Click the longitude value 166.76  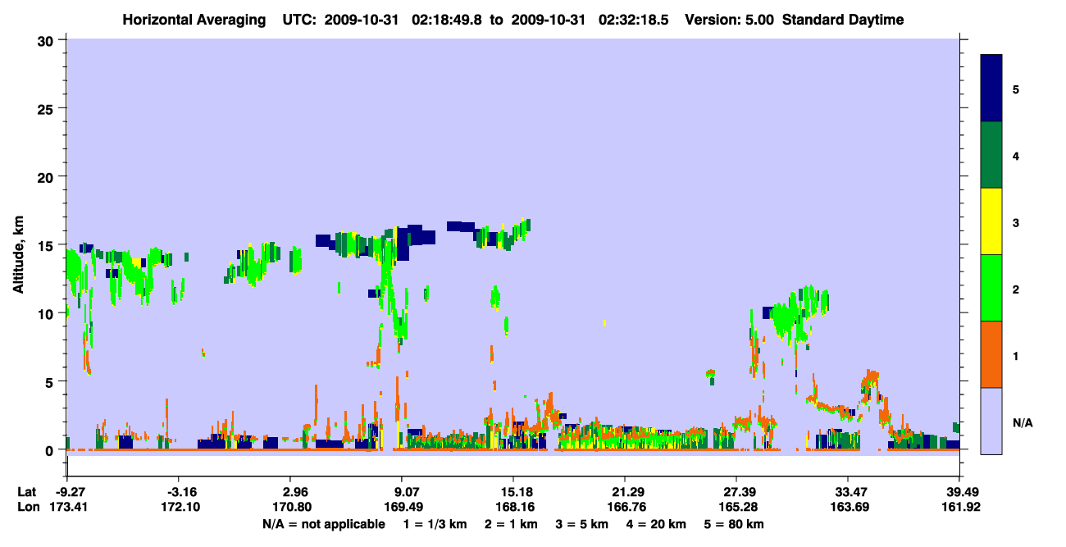coord(625,508)
